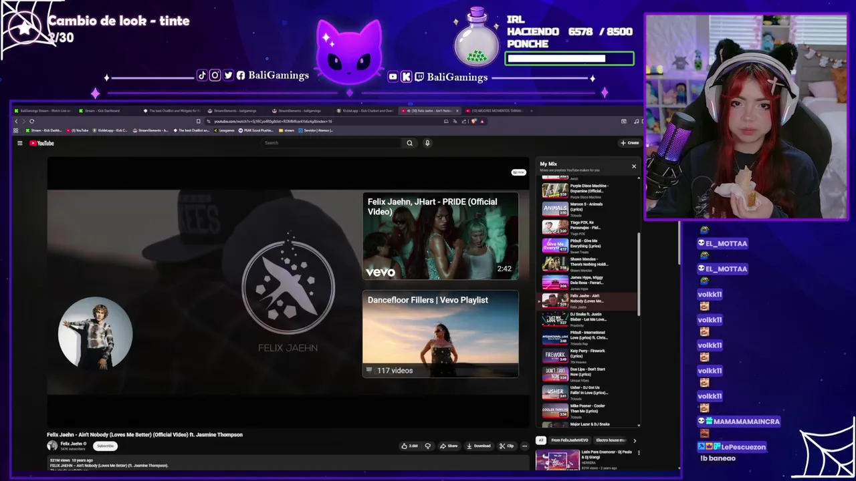Subscribe to the Felix Jaehn channel
This screenshot has height=481, width=856.
click(x=105, y=446)
